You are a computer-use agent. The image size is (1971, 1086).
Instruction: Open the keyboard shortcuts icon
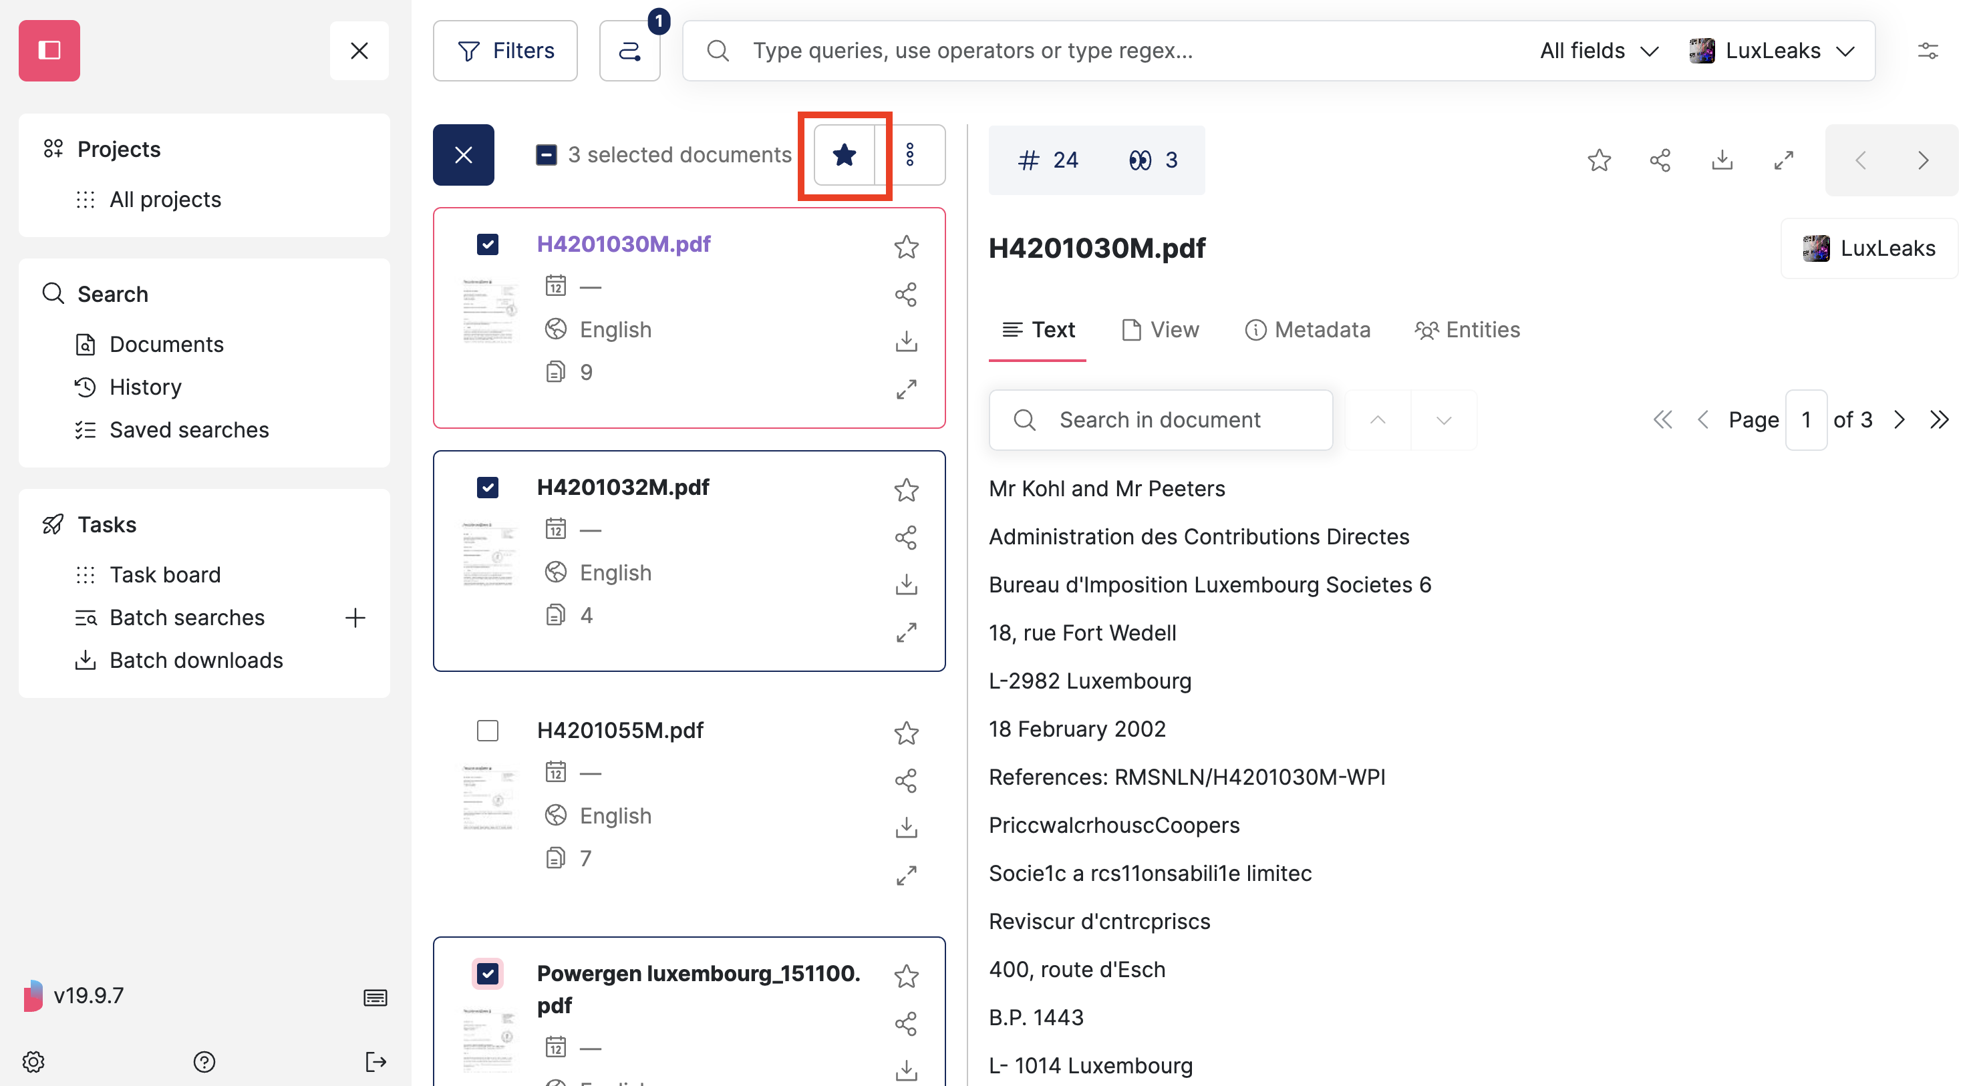[x=375, y=997]
